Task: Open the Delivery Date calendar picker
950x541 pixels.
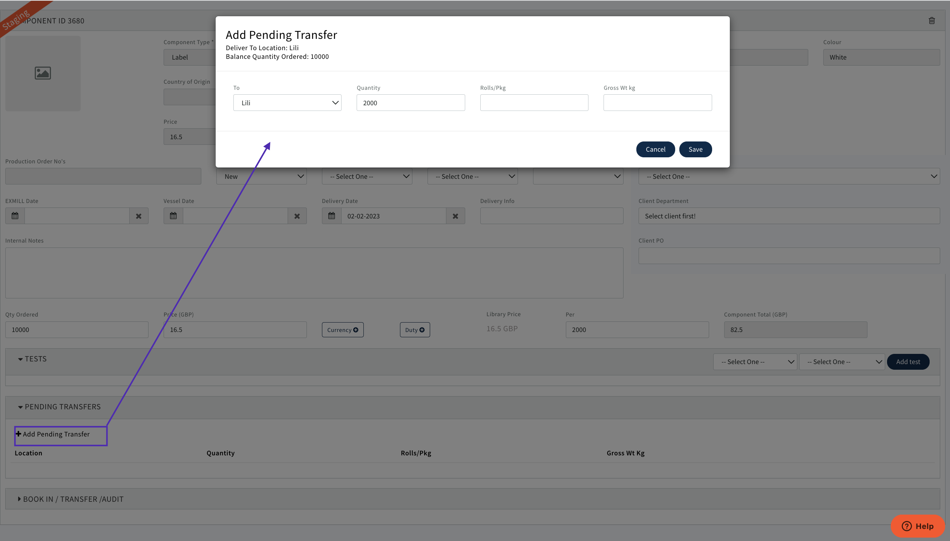Action: pyautogui.click(x=331, y=215)
